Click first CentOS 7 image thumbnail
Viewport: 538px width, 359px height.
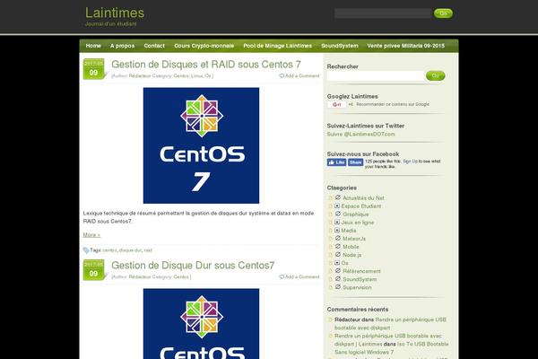point(201,145)
